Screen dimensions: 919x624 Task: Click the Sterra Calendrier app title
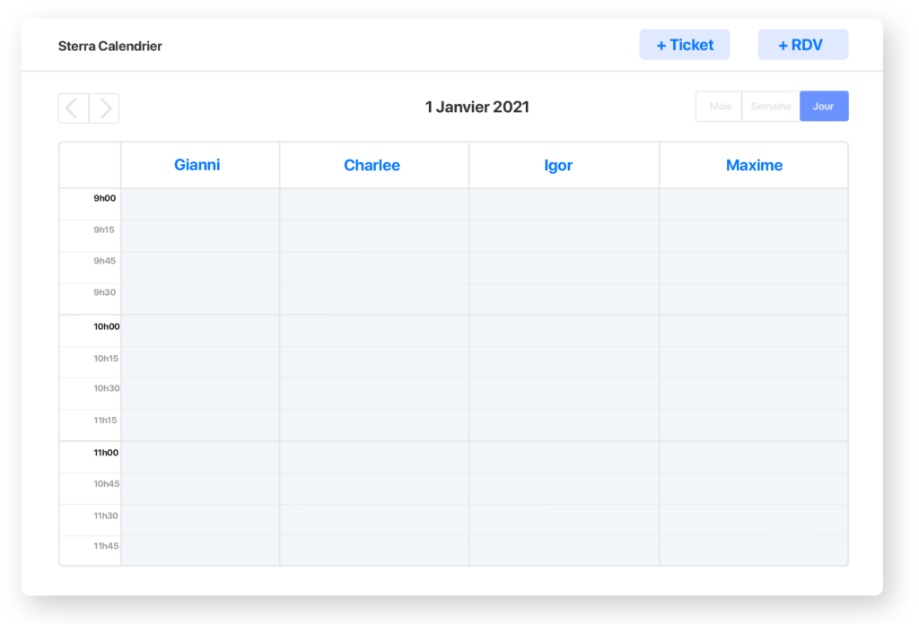(110, 46)
